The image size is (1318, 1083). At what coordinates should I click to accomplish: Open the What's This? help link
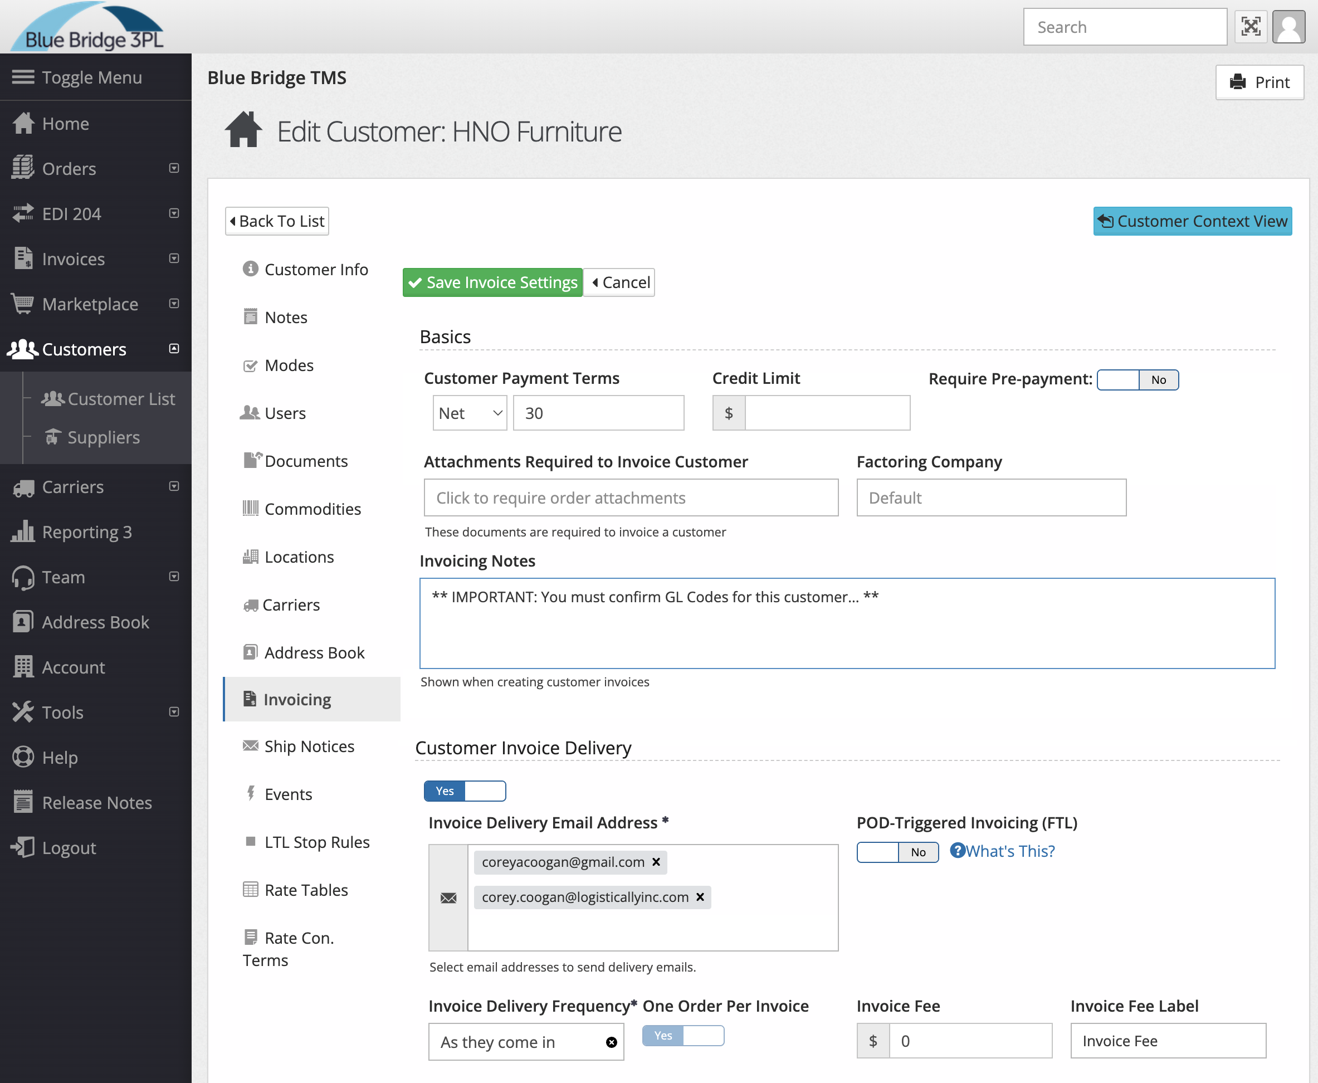(x=1002, y=851)
